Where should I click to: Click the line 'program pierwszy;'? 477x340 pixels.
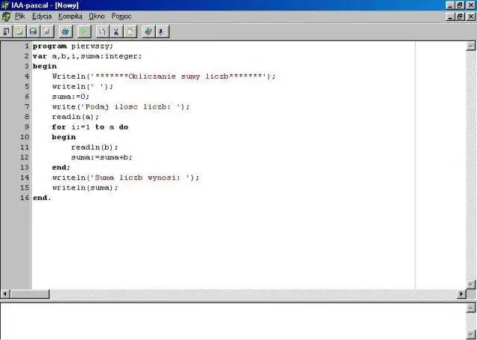tap(73, 46)
